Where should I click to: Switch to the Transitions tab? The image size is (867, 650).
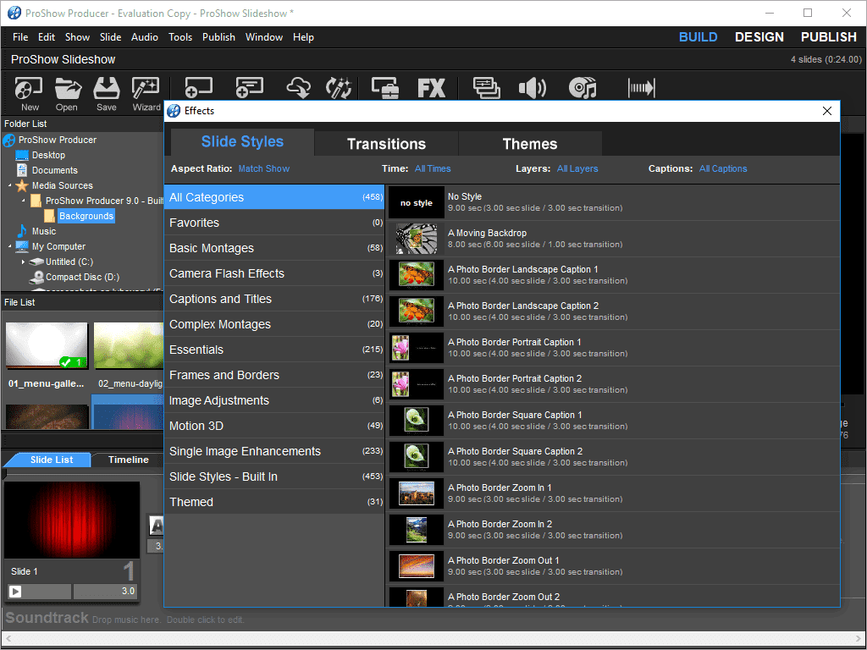(386, 144)
